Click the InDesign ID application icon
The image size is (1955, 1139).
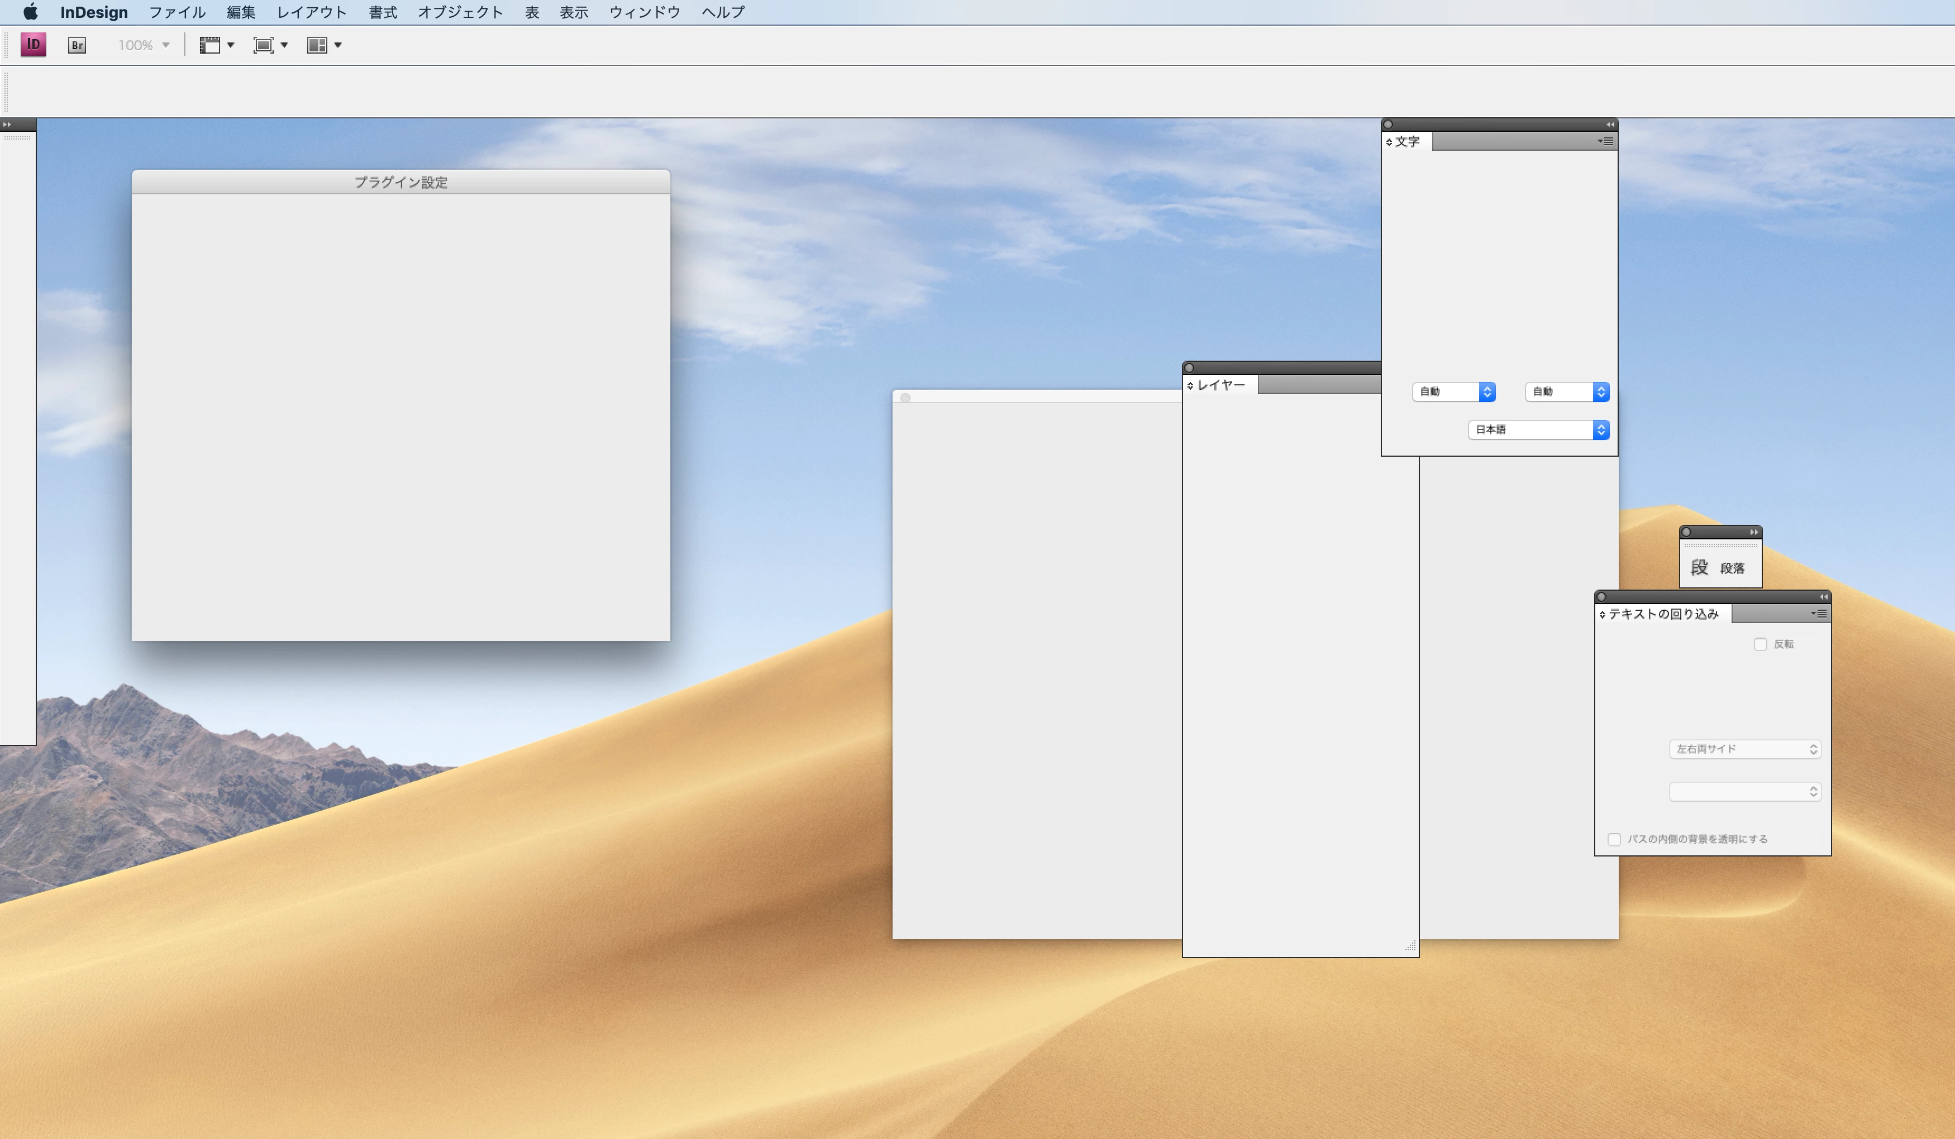coord(34,45)
